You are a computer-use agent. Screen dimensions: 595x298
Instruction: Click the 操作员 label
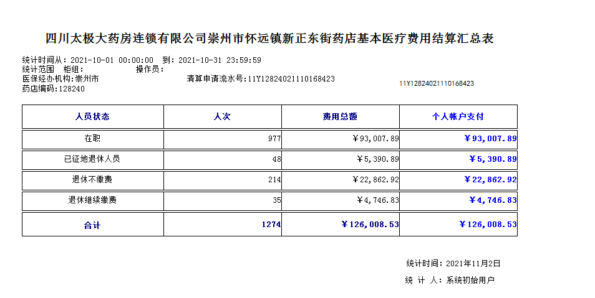tap(150, 70)
